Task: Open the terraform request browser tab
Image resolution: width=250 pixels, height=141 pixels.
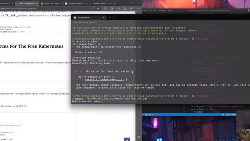Action: (75, 4)
